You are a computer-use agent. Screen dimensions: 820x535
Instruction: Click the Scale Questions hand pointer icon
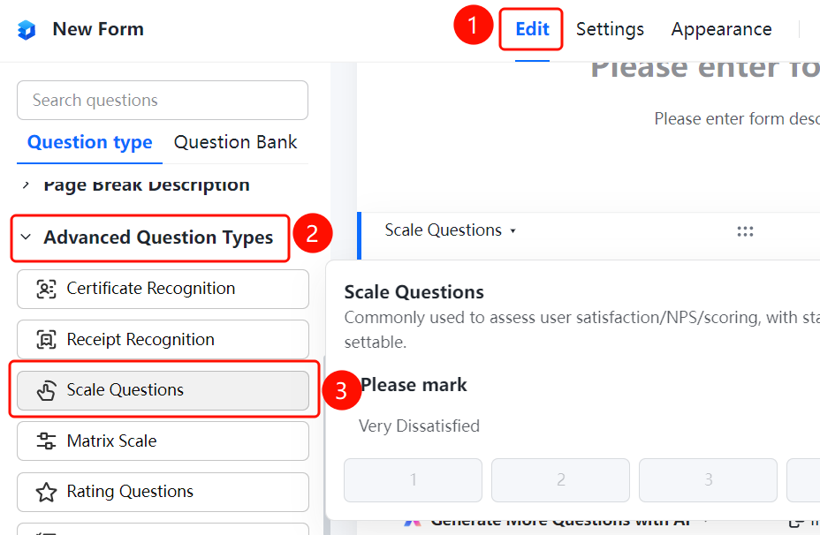coord(46,390)
